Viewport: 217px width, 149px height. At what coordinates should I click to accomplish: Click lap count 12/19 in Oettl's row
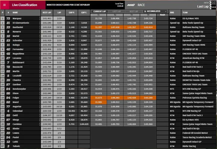tap(59, 115)
